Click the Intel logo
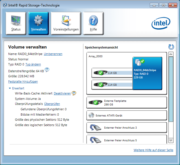The width and height of the screenshot is (180, 165). pyautogui.click(x=161, y=23)
